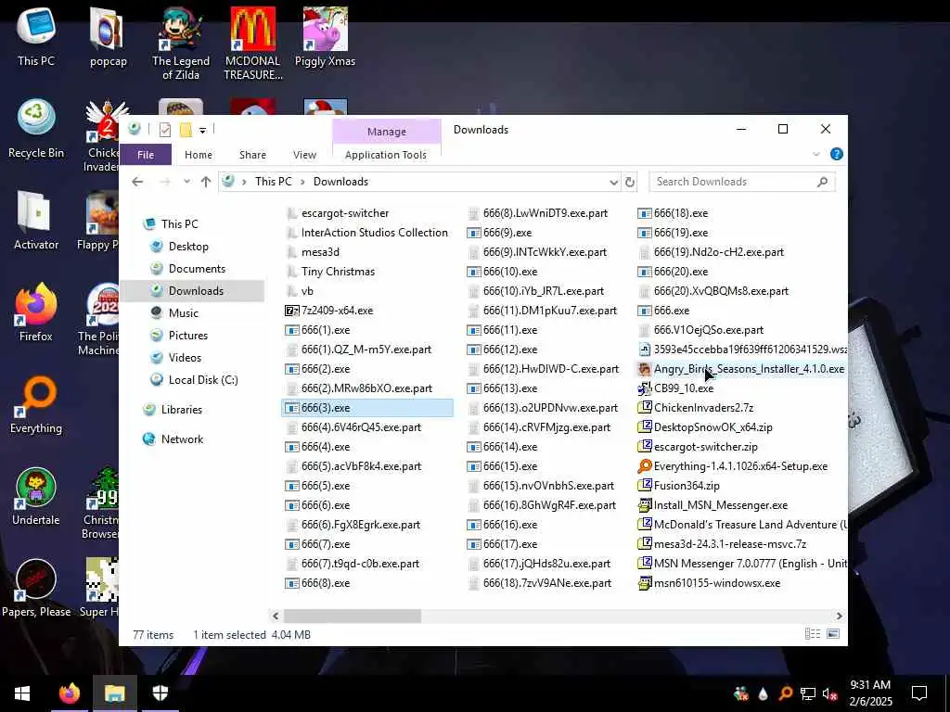950x712 pixels.
Task: Click Properties icon in quick access toolbar
Action: [x=165, y=130]
